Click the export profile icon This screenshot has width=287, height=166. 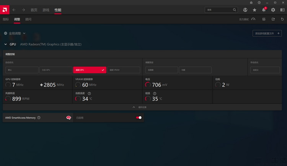(x=273, y=19)
